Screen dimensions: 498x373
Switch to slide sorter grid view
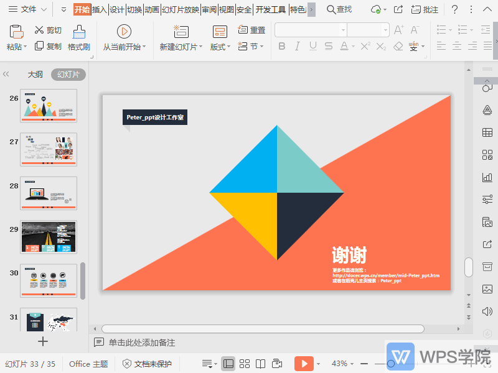[x=245, y=364]
